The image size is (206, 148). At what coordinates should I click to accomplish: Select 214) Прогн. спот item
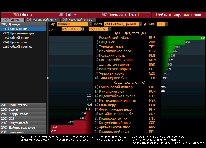[23, 42]
